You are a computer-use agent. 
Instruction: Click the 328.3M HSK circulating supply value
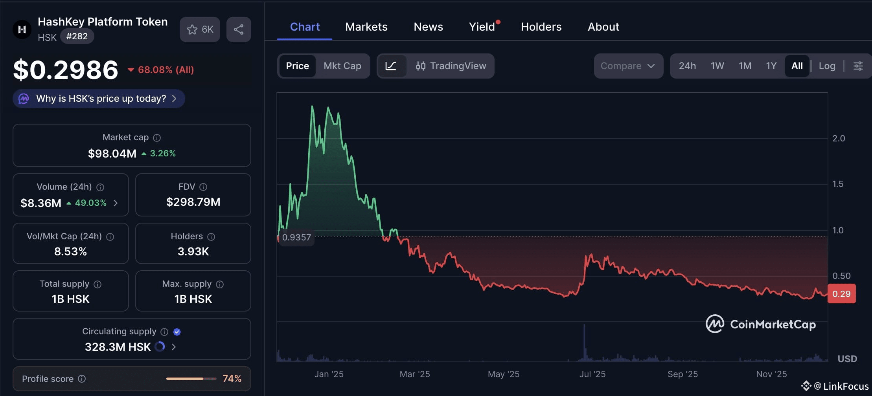pos(118,347)
